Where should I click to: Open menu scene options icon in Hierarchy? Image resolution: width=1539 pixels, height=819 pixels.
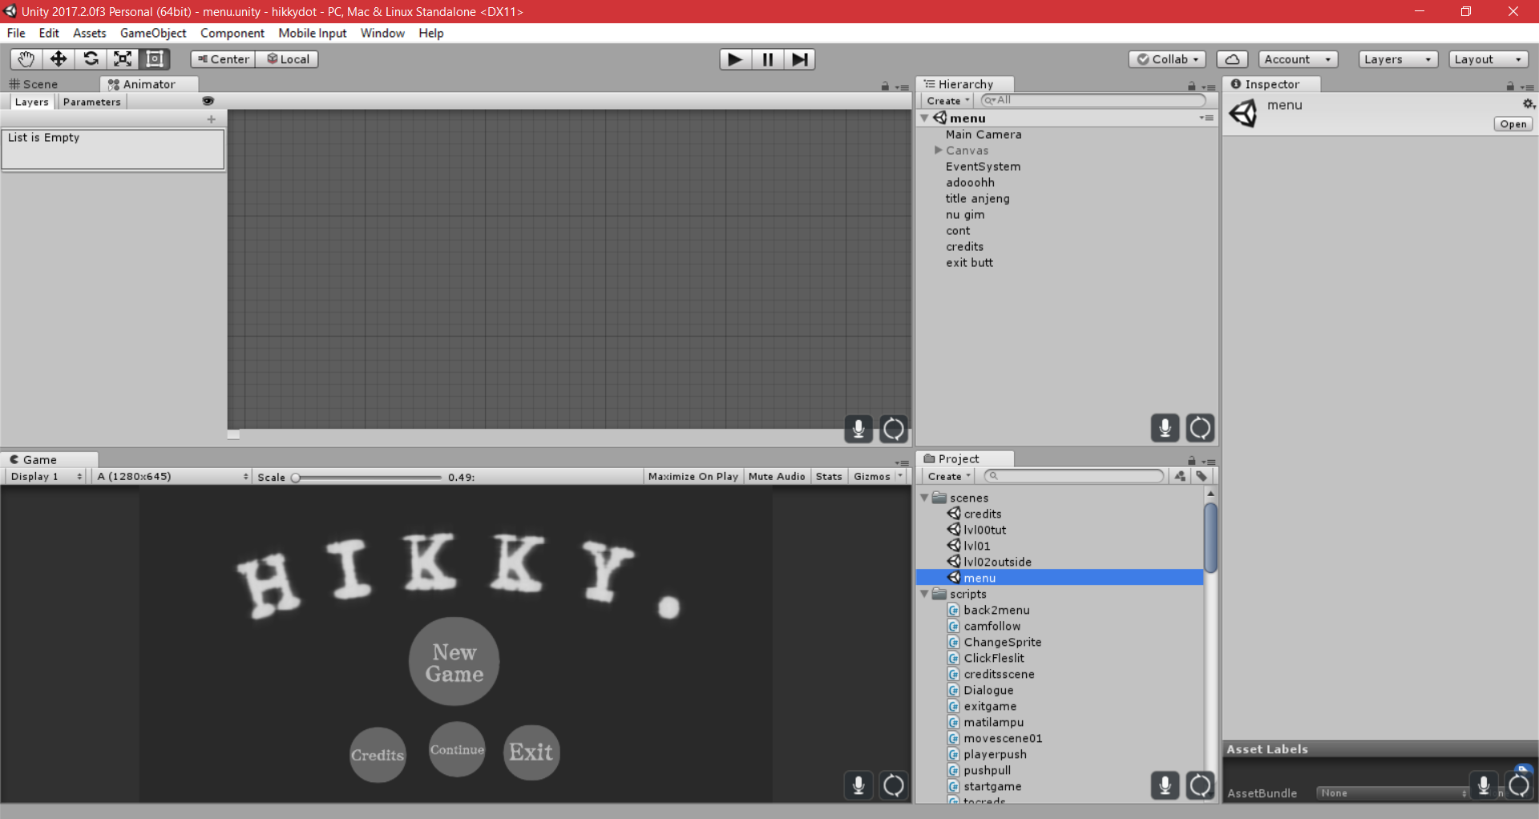1206,118
